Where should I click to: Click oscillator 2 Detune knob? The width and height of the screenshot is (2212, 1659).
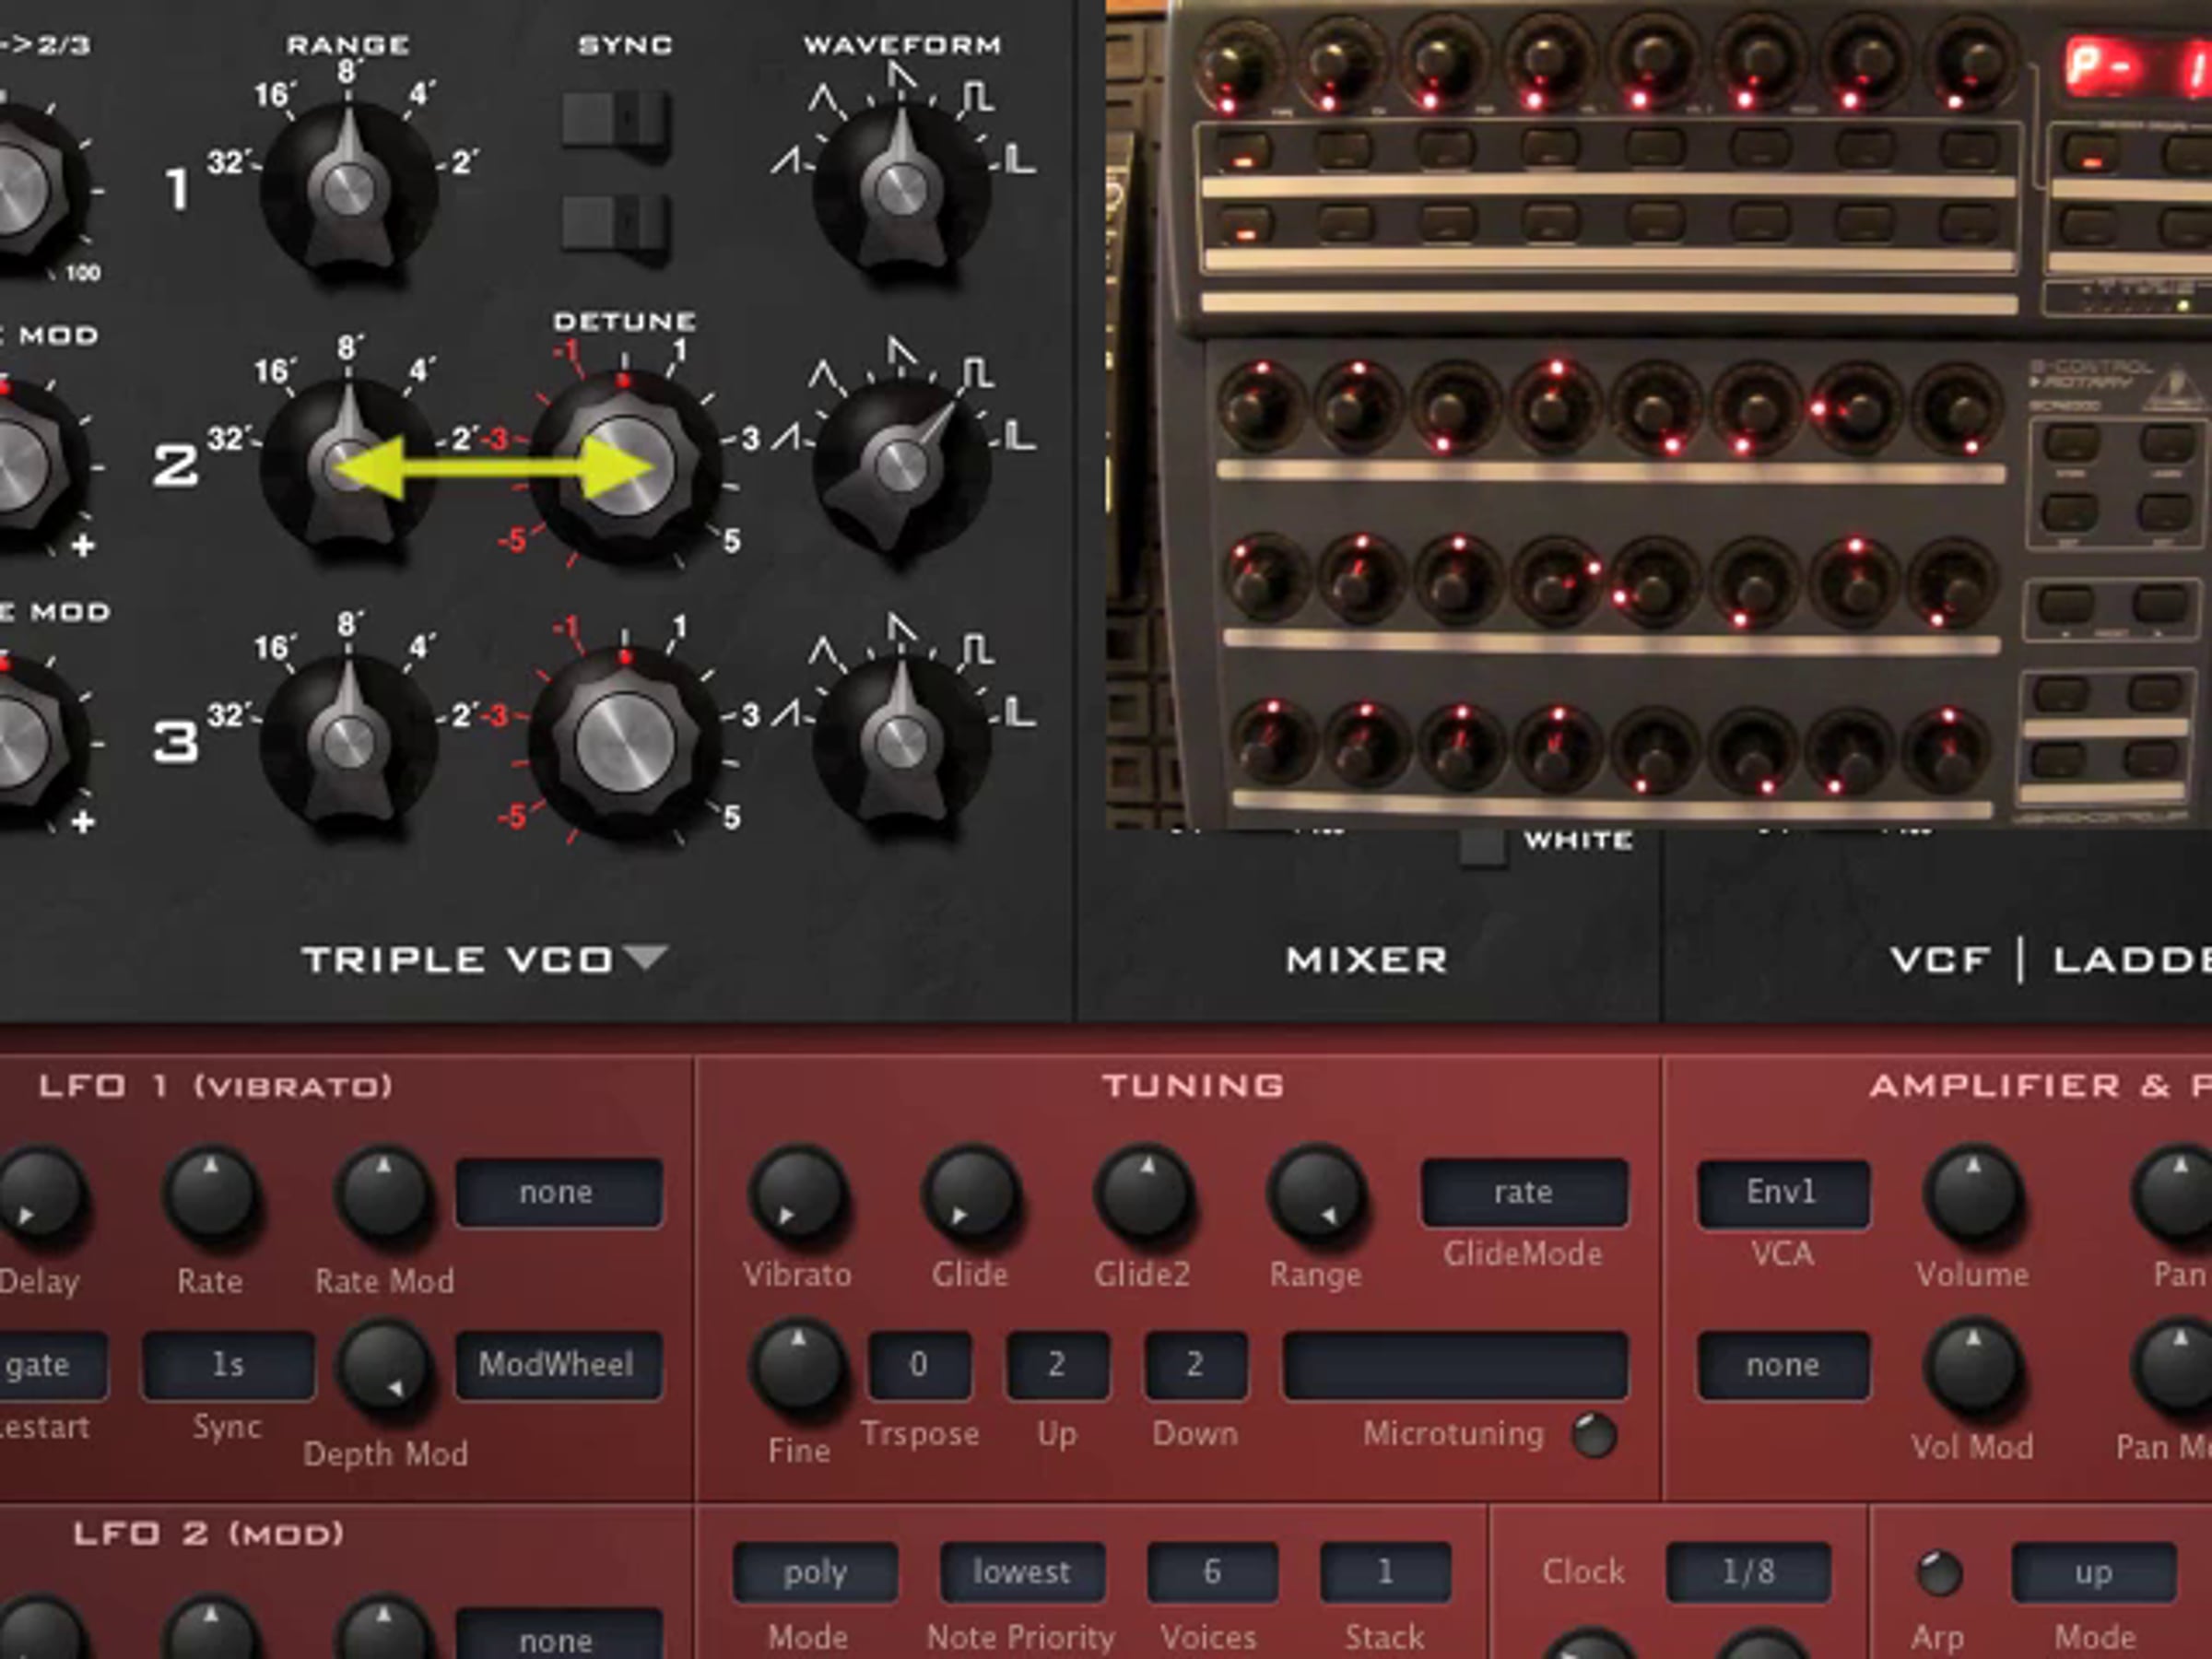click(626, 465)
